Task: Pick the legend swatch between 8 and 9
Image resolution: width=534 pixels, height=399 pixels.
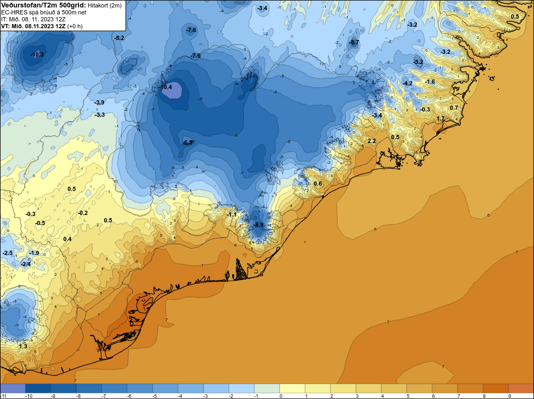Action: 496,388
